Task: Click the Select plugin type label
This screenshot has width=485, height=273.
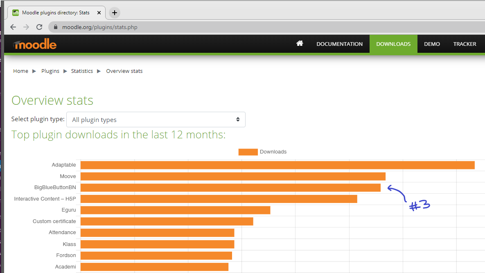Action: (x=38, y=119)
